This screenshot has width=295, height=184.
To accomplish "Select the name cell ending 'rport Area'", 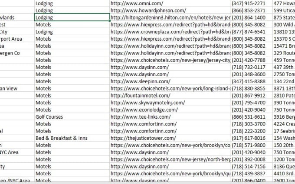I will pyautogui.click(x=17, y=39).
